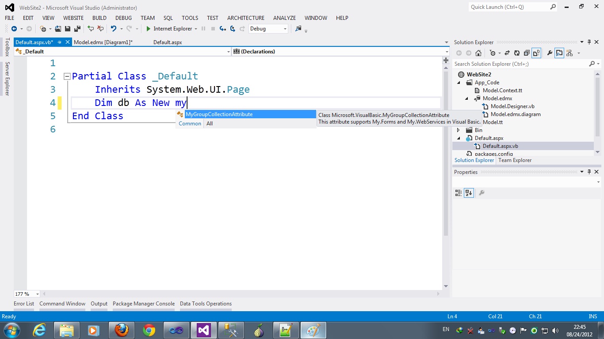Switch Properties panel to Alphabetical sort
The height and width of the screenshot is (339, 604).
tap(469, 193)
